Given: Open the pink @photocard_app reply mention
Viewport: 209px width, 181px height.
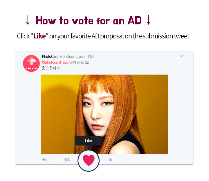Looking at the screenshot, I should tap(55, 62).
